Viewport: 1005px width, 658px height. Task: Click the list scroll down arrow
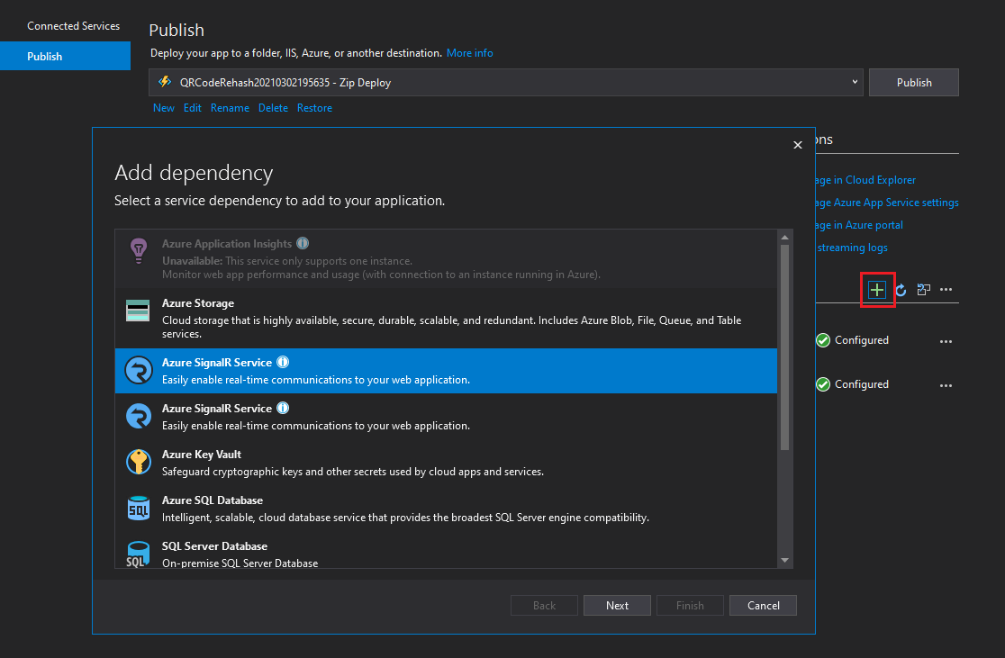[x=784, y=561]
